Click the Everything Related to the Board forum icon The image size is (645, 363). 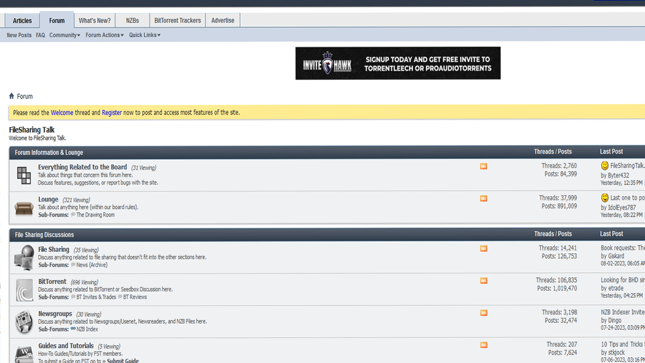click(24, 175)
